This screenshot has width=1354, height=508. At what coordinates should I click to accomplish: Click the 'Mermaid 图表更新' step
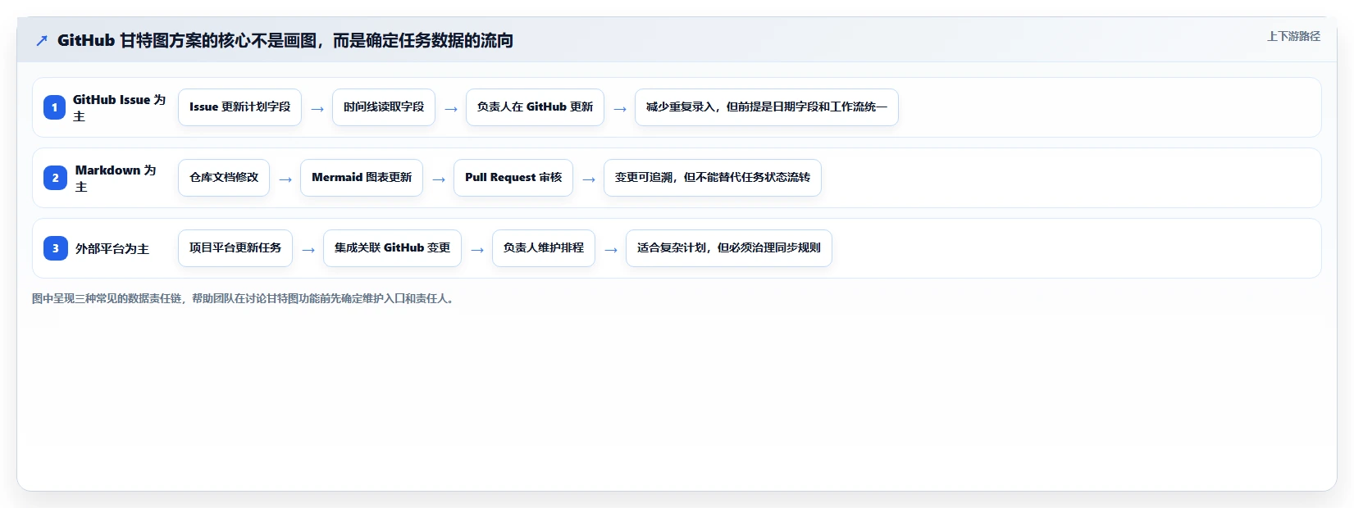coord(362,178)
